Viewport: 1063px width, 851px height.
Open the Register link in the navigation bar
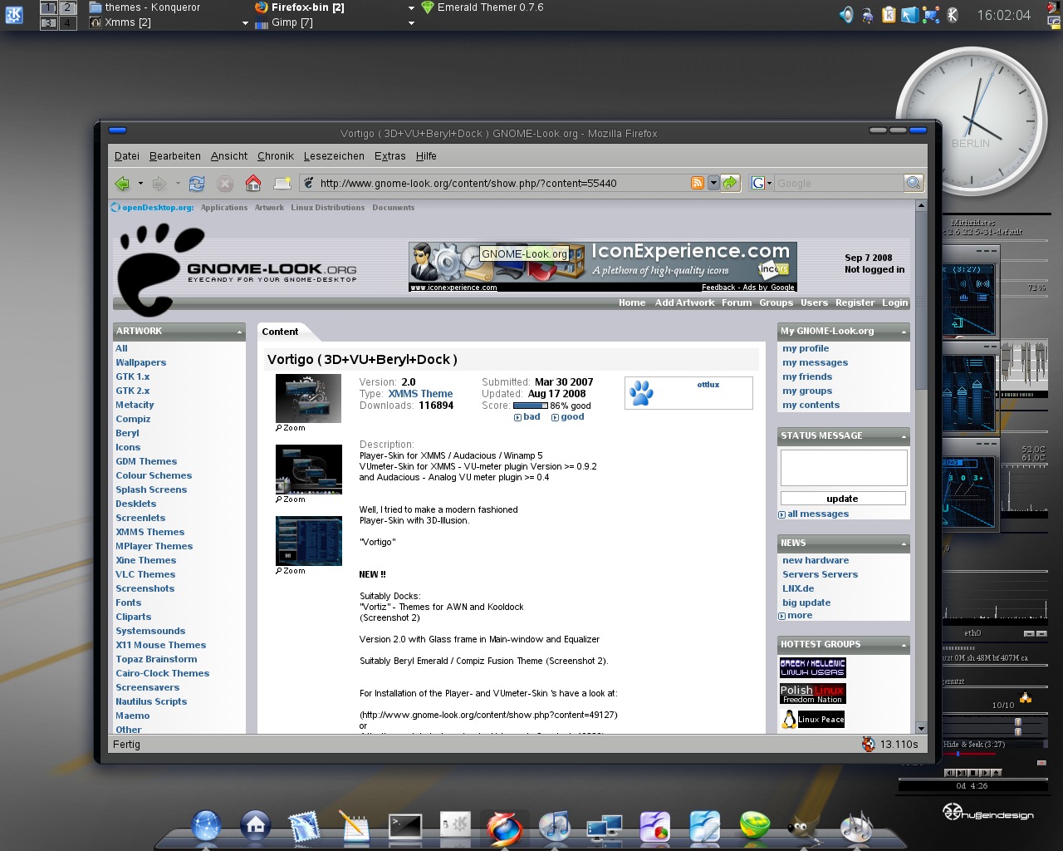(855, 303)
